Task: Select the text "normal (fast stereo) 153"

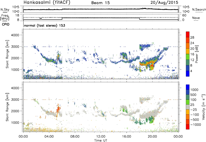Action: coord(45,25)
